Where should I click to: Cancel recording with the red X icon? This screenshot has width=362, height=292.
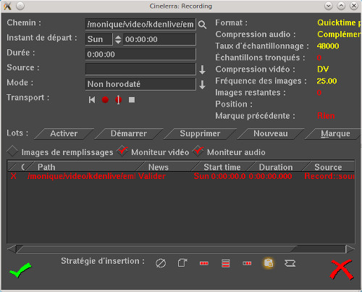click(342, 270)
